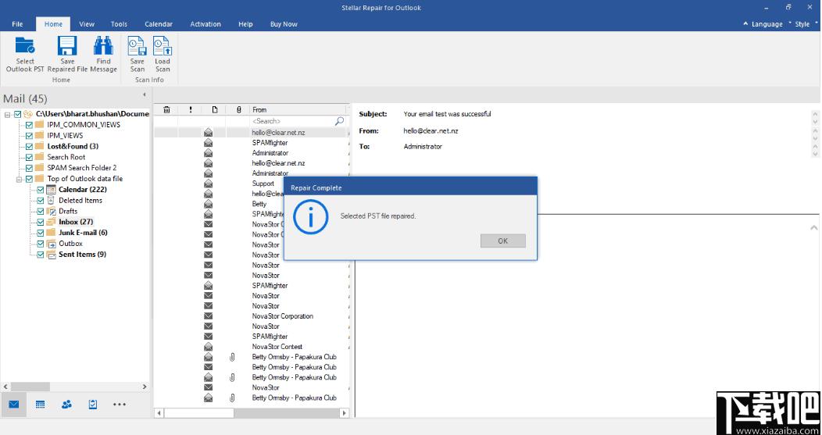
Task: Toggle SPAM Search Folder 2 checkbox
Action: (29, 168)
